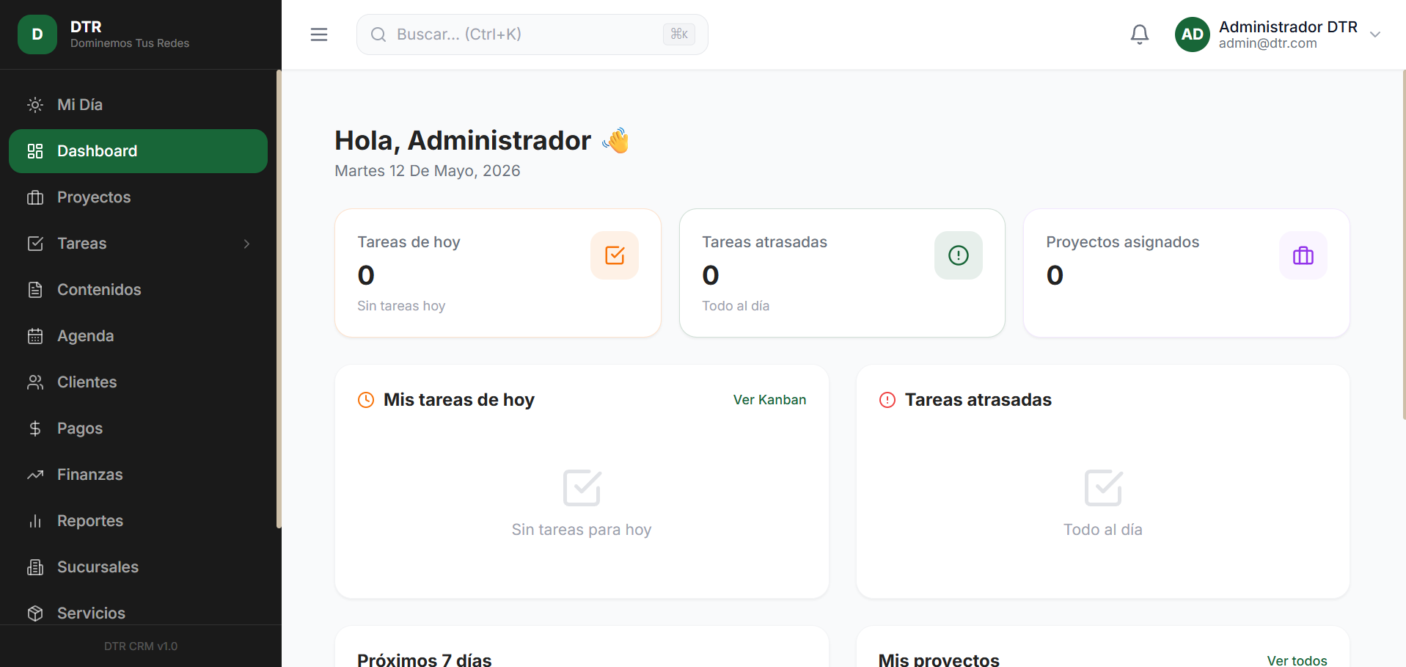Click the Agenda calendar icon
The image size is (1406, 667).
tap(35, 336)
